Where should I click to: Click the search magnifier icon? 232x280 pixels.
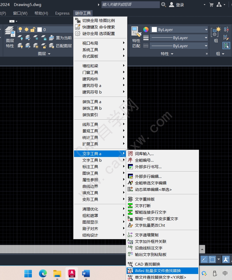163,5
